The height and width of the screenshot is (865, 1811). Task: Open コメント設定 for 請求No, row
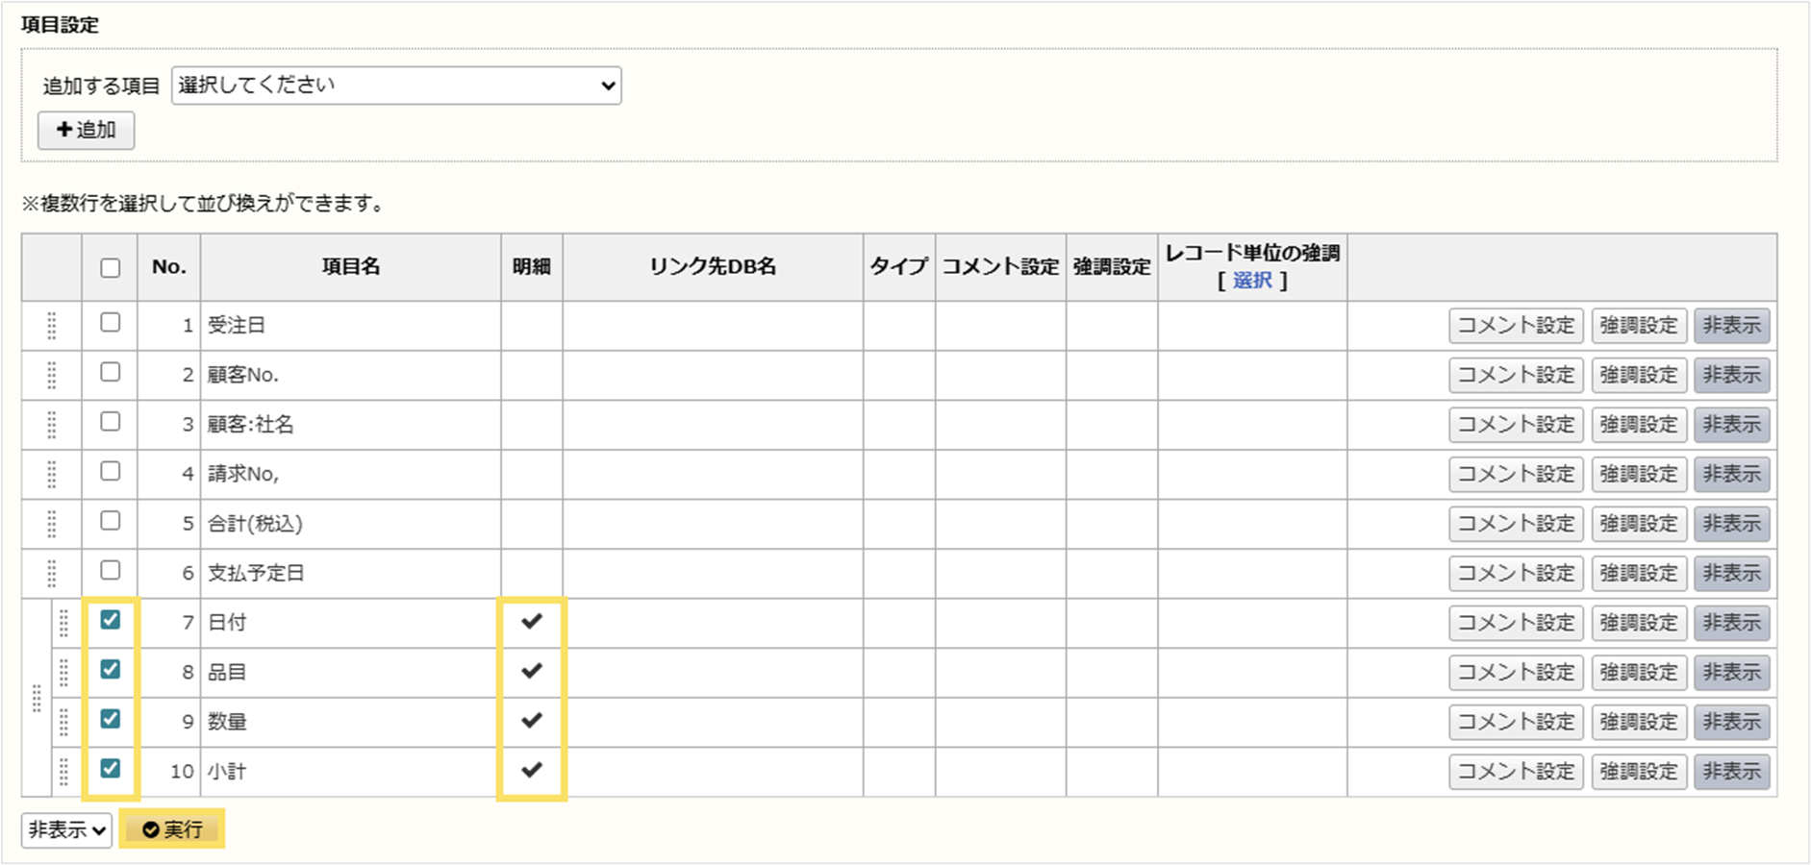coord(1516,475)
